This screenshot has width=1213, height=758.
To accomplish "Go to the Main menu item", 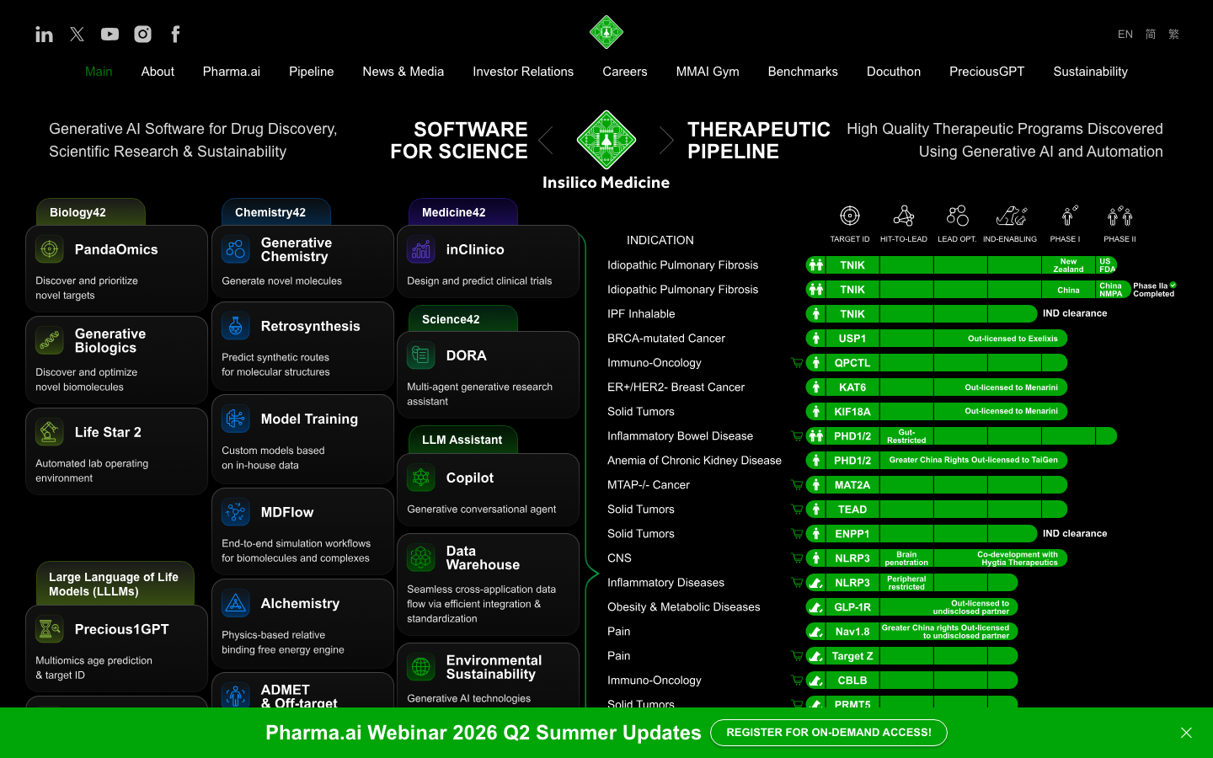I will 99,72.
